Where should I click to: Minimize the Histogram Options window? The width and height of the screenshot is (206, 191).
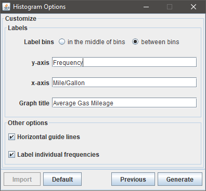(x=146, y=7)
